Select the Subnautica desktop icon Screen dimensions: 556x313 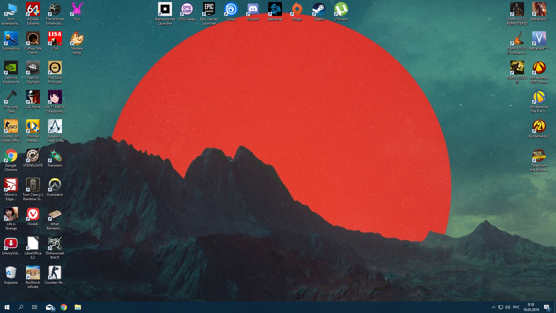[x=11, y=41]
